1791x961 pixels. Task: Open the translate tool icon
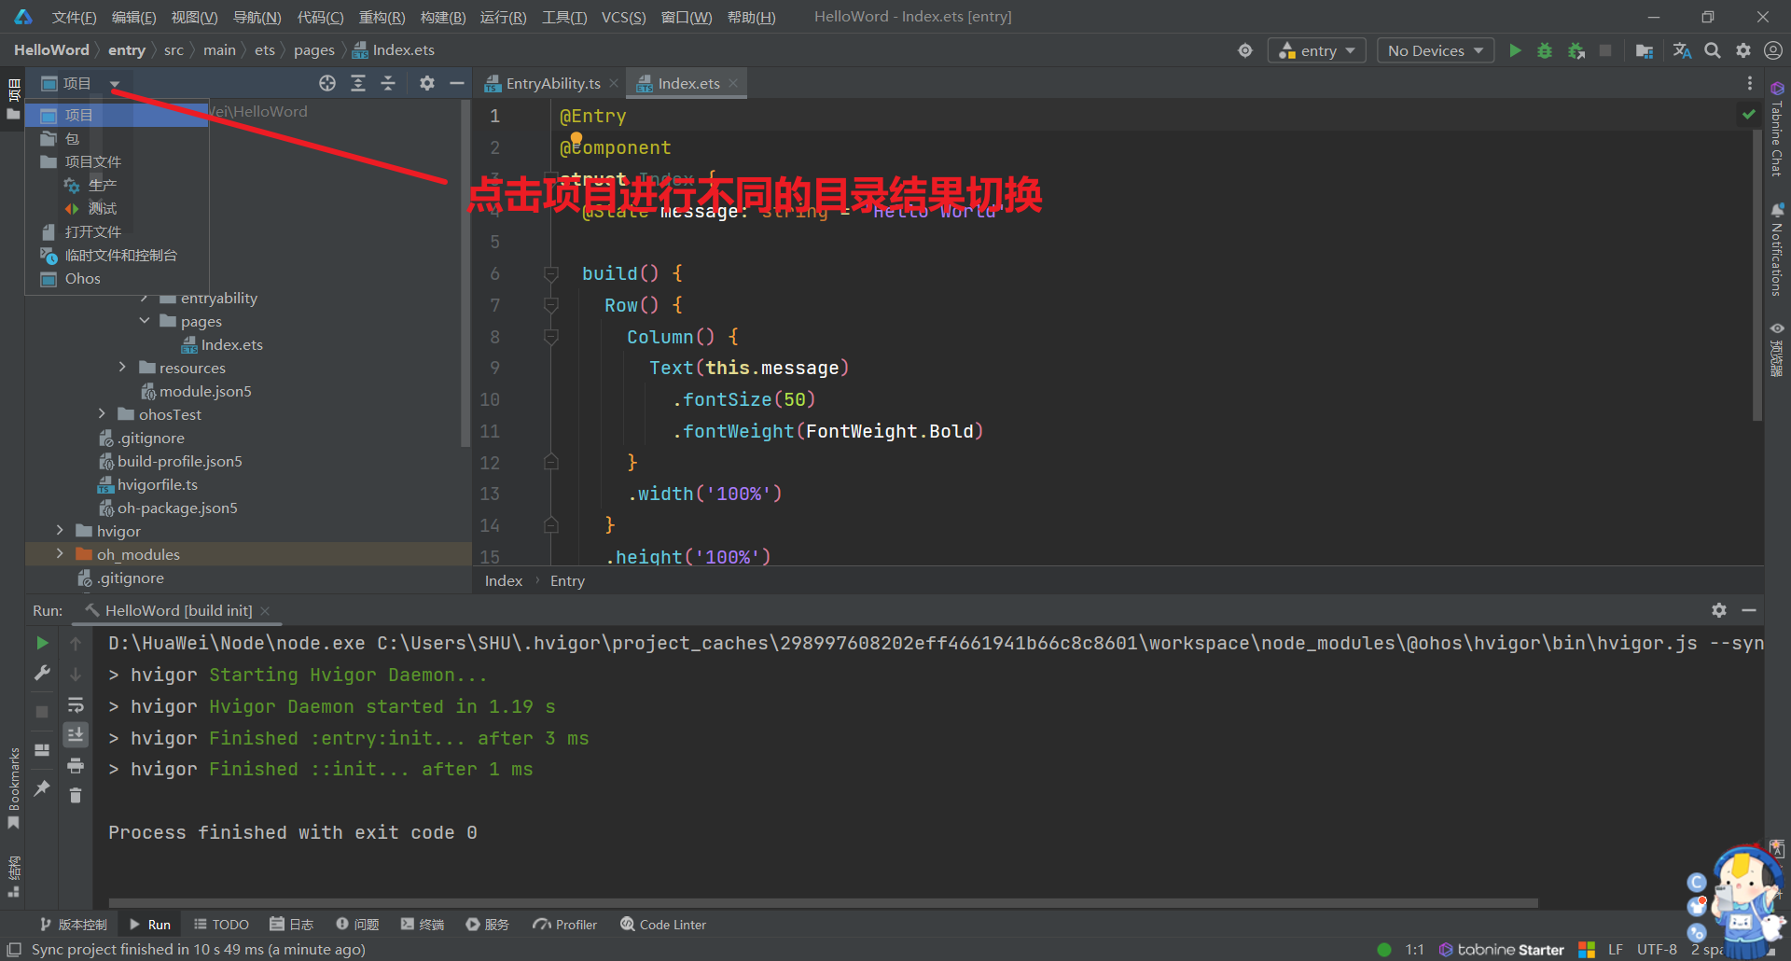pos(1682,50)
